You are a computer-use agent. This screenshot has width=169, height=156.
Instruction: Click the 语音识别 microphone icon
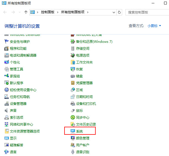[x=73, y=152]
